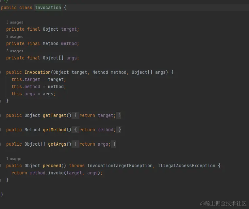249x209 pixels.
Task: Click the target field name in 'private final Object target'
Action: [69, 29]
